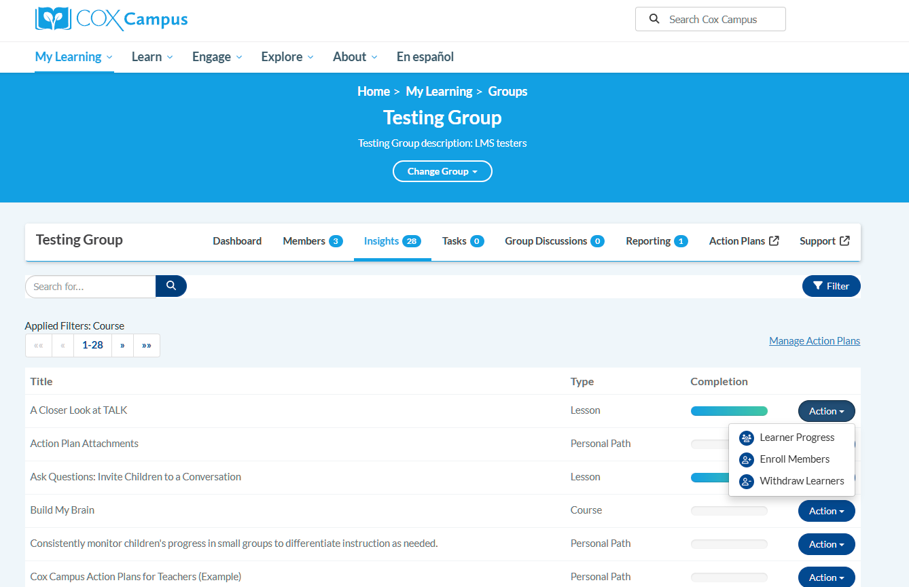Click the Enroll Members person-plus icon
Screen dimensions: 909x587
click(x=747, y=460)
